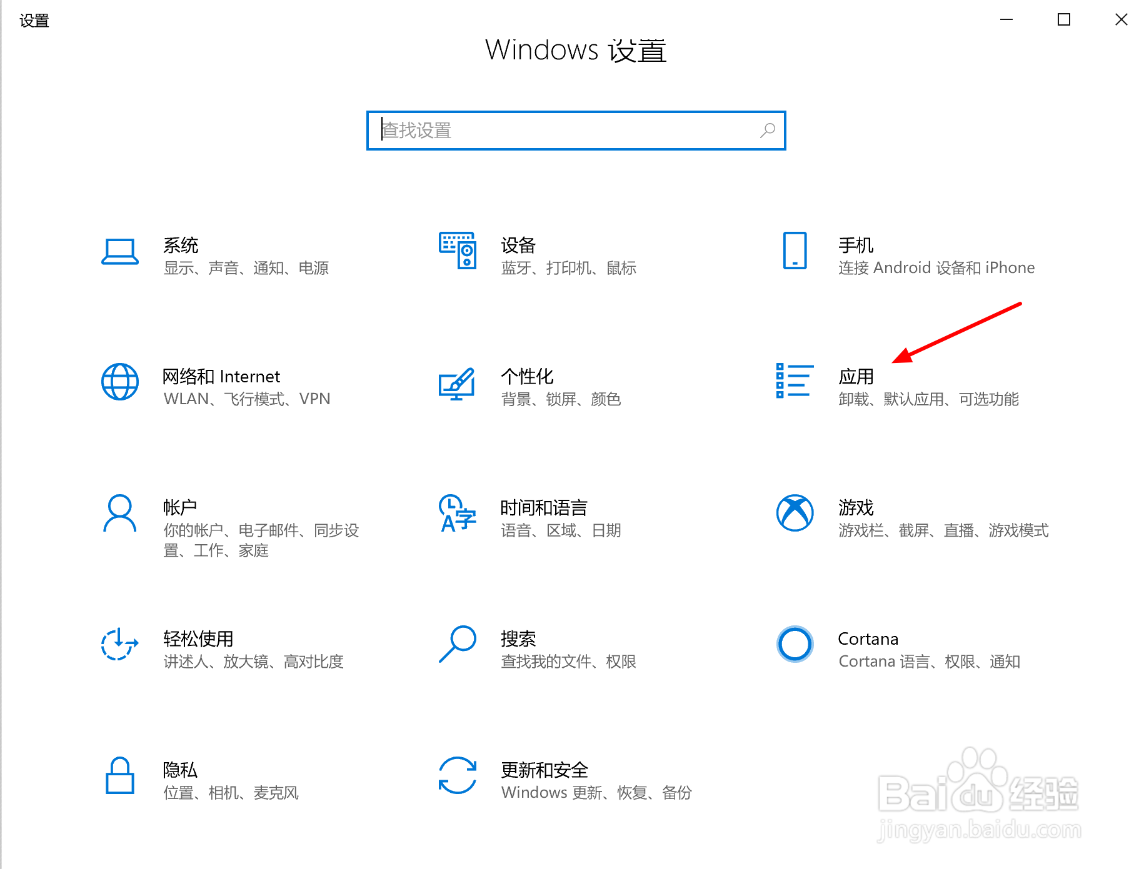Screen dimensions: 1144x869
Task: Open the Cortana settings title
Action: tap(868, 638)
